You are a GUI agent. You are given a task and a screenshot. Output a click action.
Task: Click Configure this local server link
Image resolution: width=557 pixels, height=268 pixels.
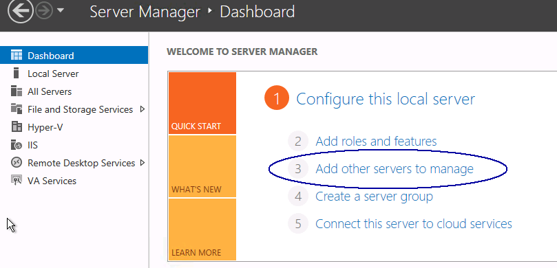pyautogui.click(x=386, y=99)
